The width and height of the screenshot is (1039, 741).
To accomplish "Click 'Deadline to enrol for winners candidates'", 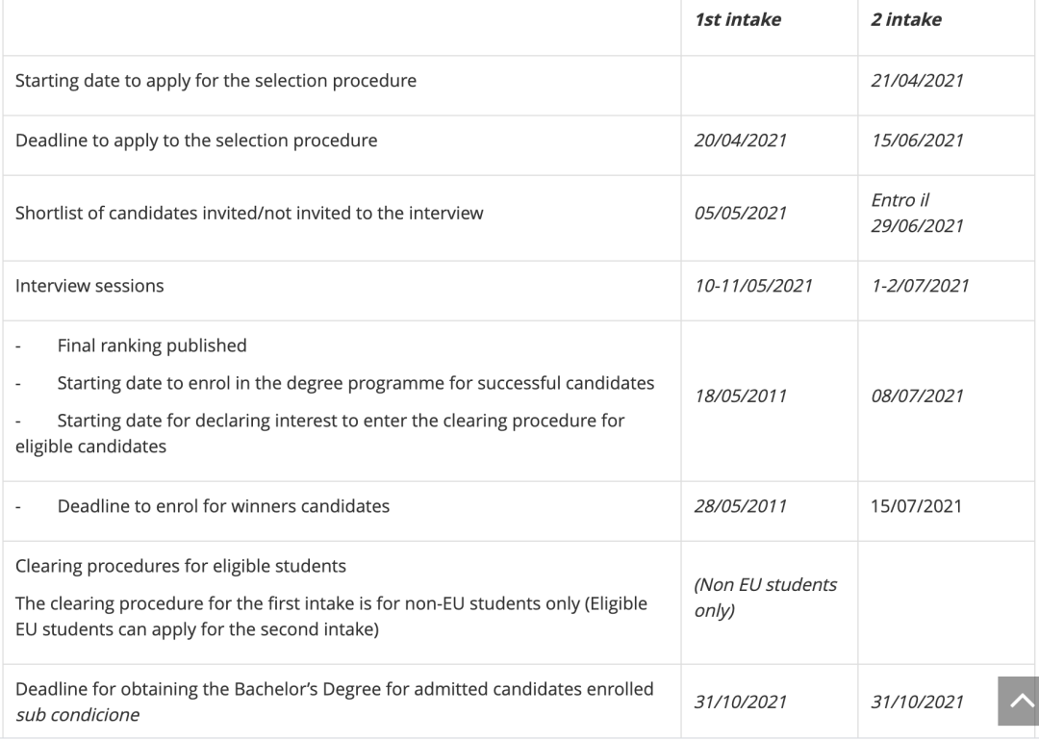I will (223, 506).
